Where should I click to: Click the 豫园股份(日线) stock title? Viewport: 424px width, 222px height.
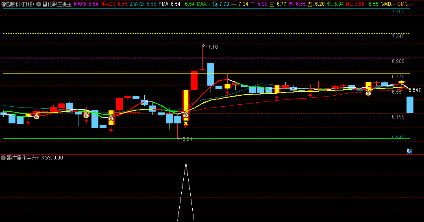click(17, 4)
